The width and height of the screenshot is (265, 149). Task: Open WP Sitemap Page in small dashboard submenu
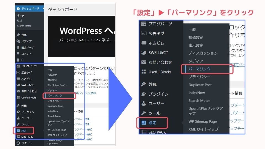(57, 130)
